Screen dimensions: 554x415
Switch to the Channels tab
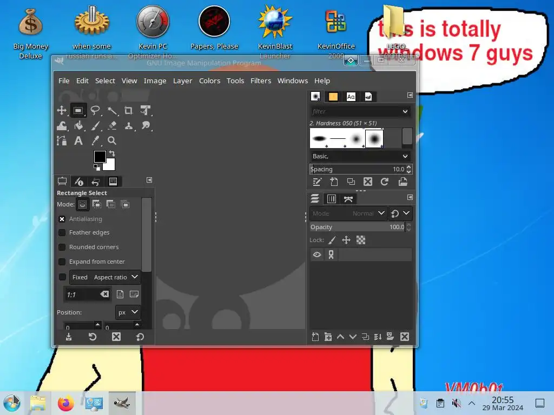coord(332,199)
